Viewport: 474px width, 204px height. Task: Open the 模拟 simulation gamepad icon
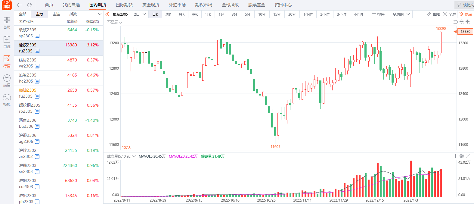click(7, 100)
